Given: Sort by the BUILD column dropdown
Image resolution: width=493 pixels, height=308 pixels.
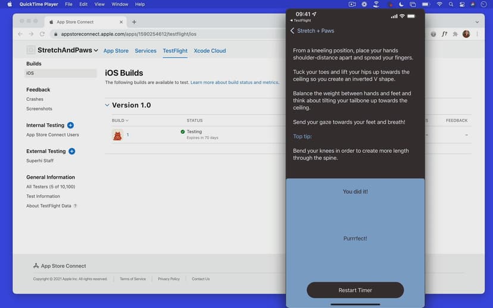Looking at the screenshot, I should 120,121.
